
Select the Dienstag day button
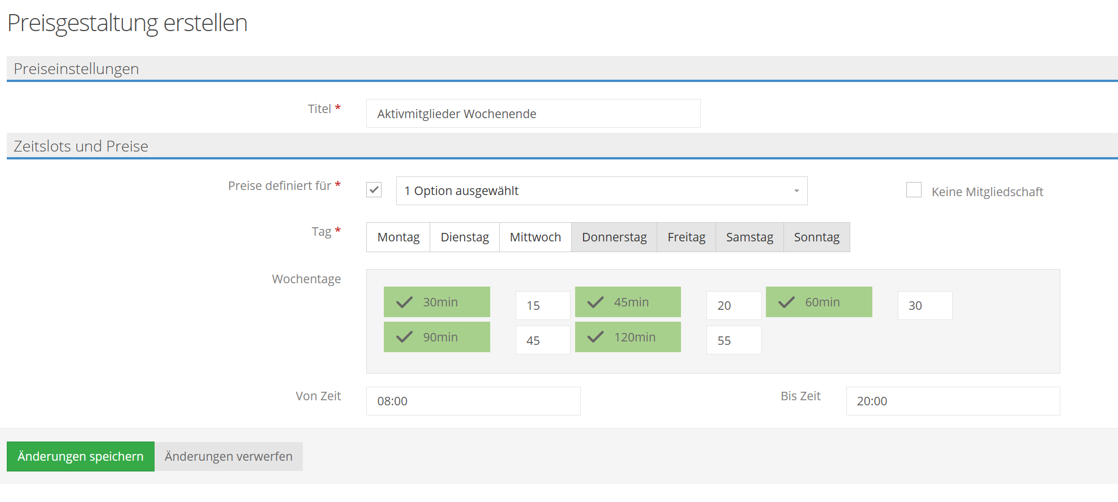coord(464,237)
